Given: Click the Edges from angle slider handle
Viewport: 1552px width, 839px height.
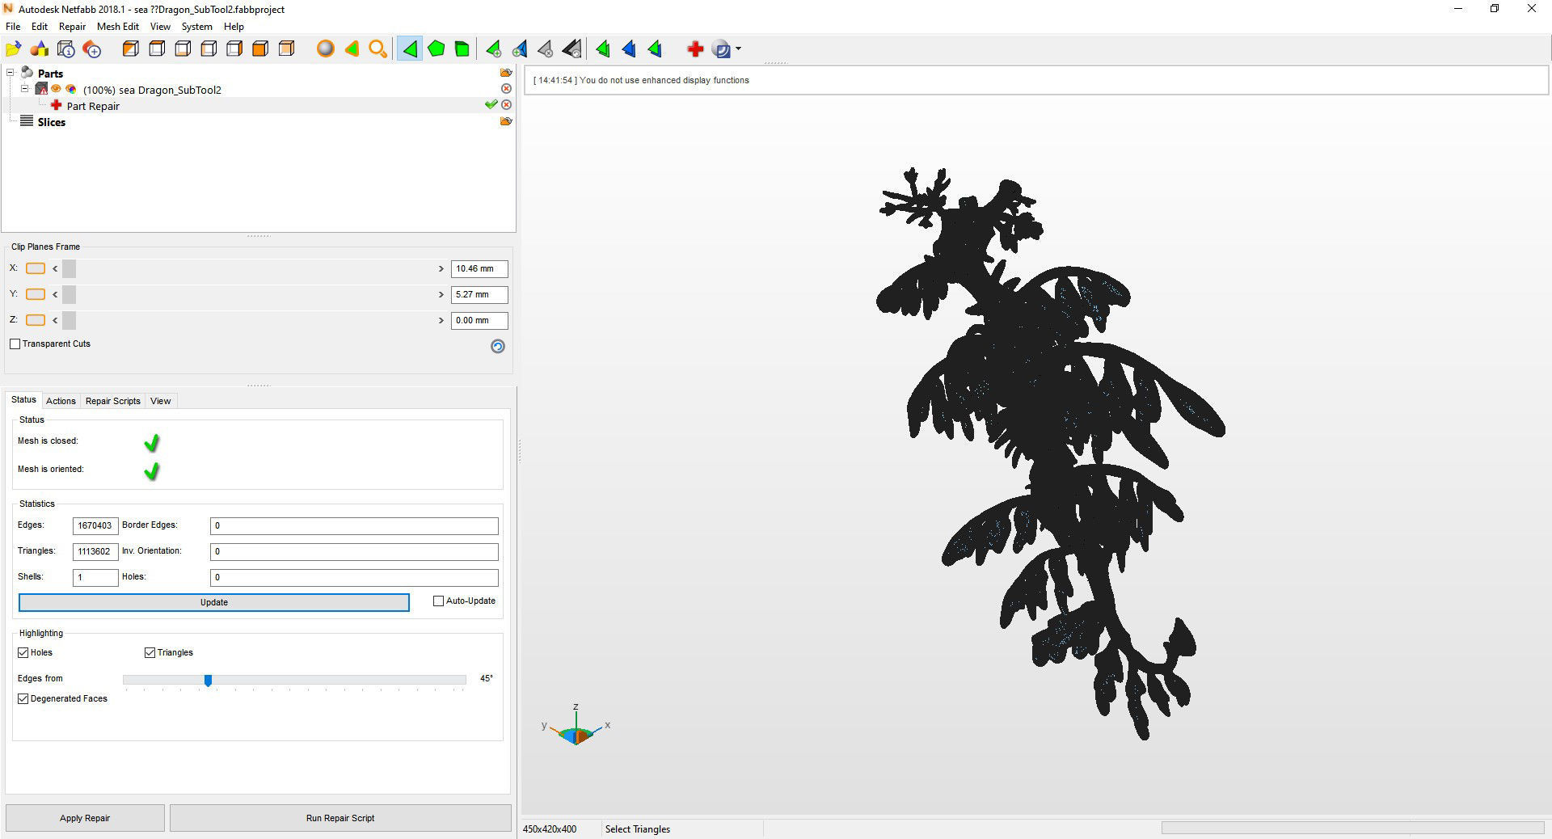Looking at the screenshot, I should point(208,681).
